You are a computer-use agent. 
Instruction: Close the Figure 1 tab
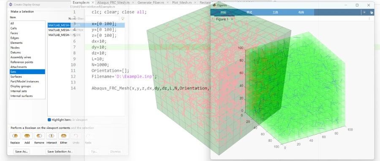tap(232, 19)
